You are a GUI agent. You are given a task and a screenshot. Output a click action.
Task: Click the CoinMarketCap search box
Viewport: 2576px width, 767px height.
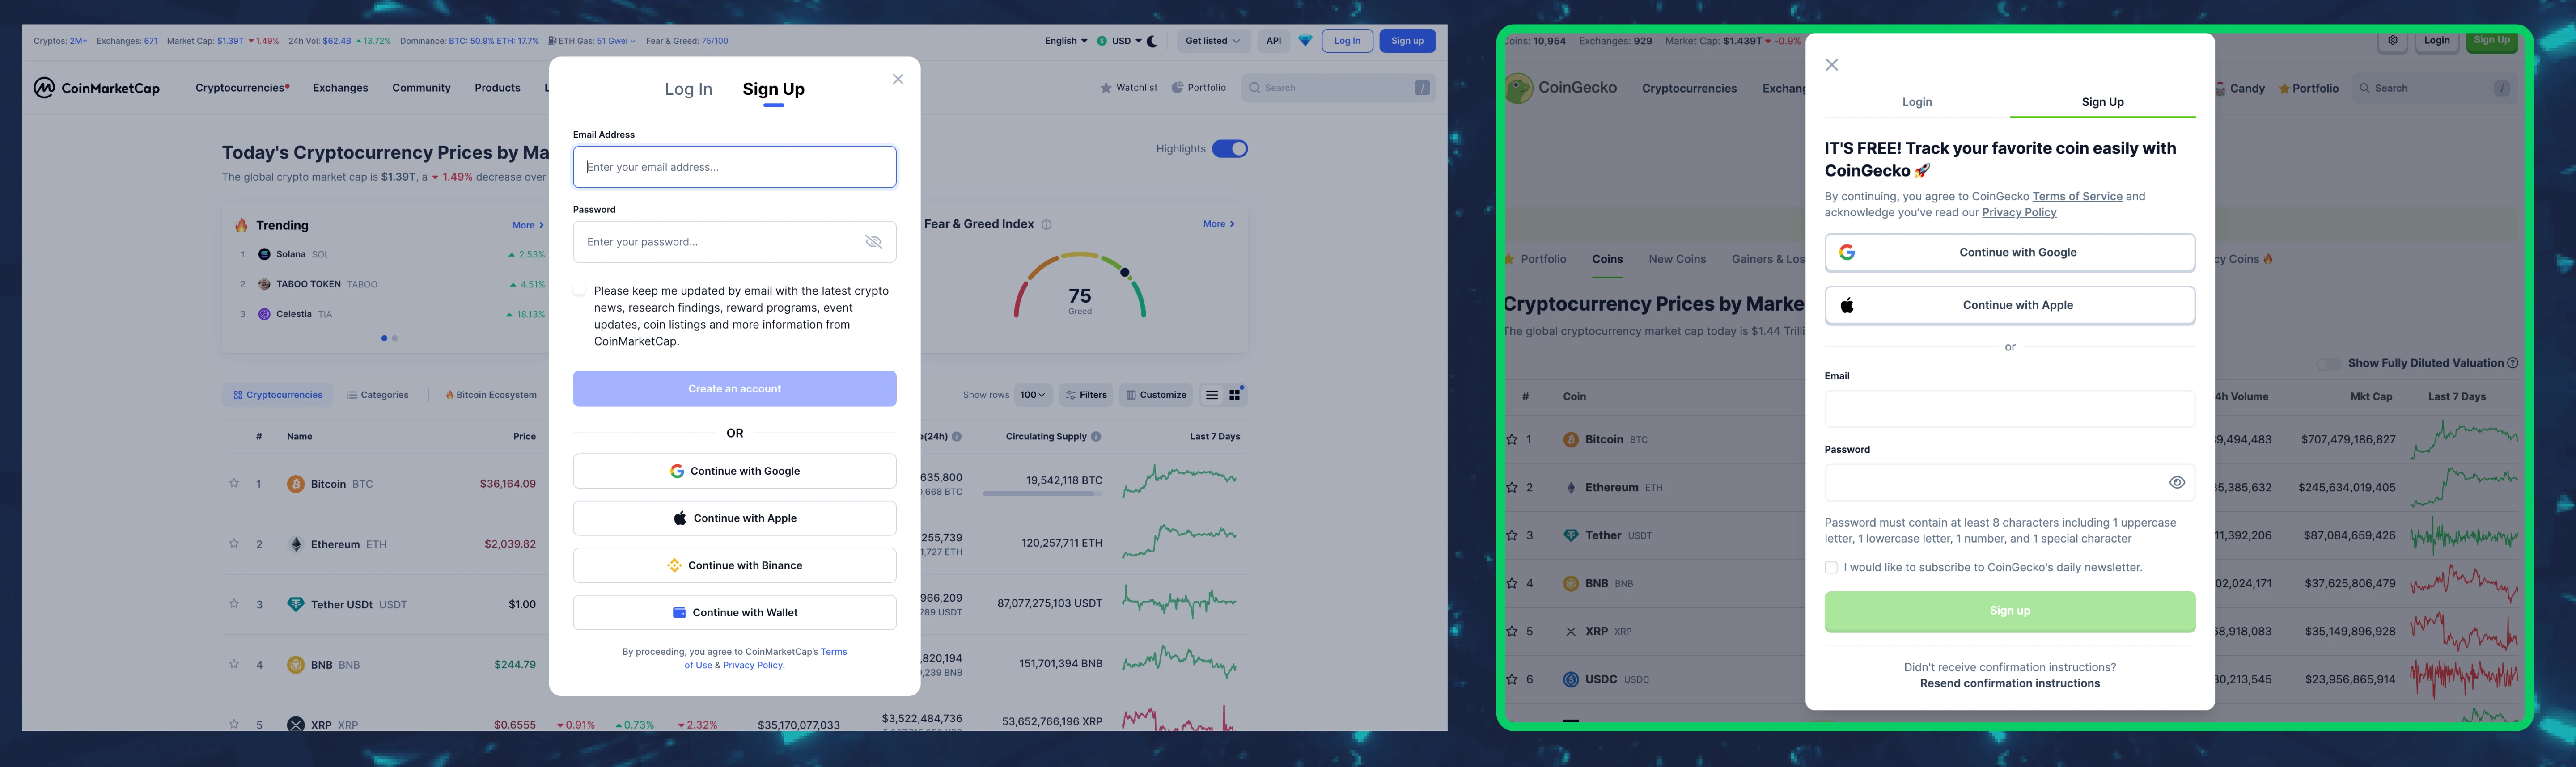tap(1337, 88)
